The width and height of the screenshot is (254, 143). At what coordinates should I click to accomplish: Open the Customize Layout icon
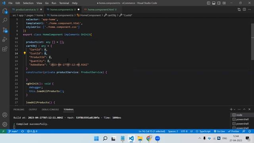224,3
